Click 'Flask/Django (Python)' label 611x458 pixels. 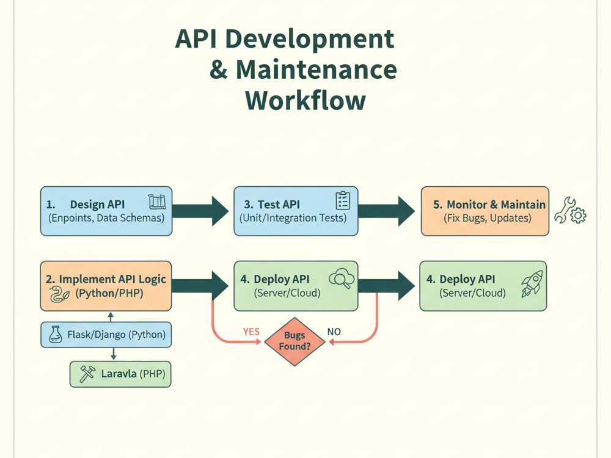click(117, 335)
